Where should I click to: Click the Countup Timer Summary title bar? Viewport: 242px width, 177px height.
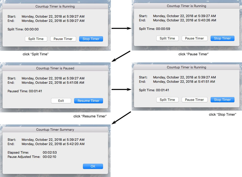point(55,129)
